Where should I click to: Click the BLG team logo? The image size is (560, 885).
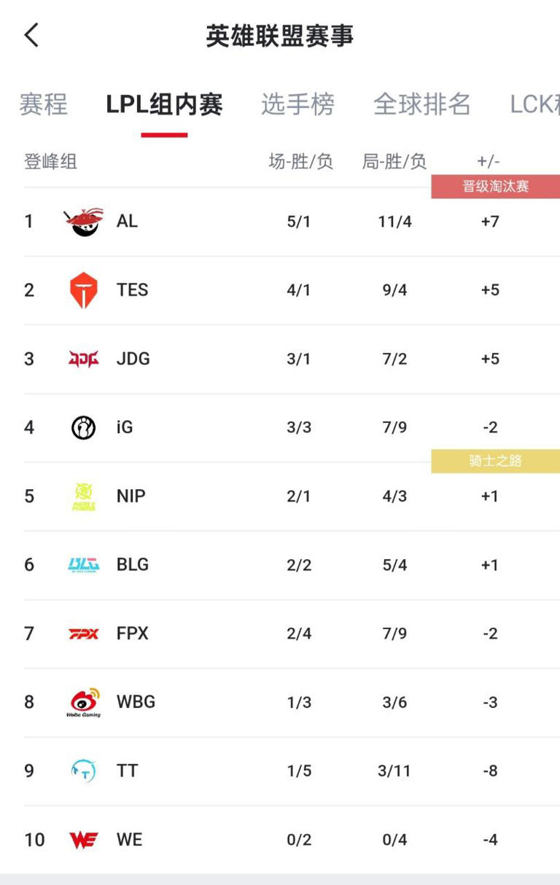point(83,565)
